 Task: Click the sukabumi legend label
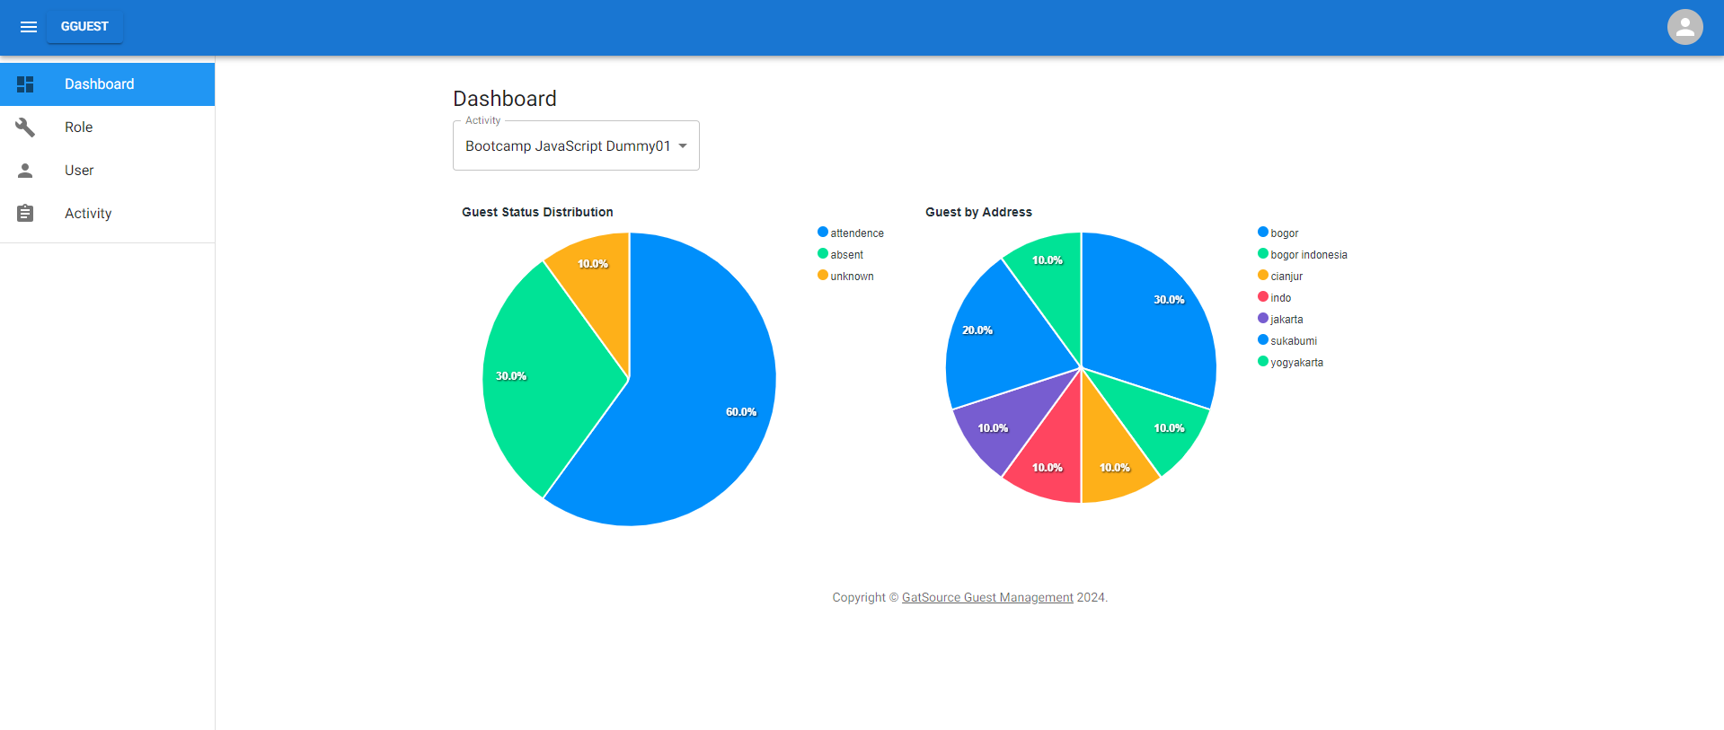[x=1294, y=341]
